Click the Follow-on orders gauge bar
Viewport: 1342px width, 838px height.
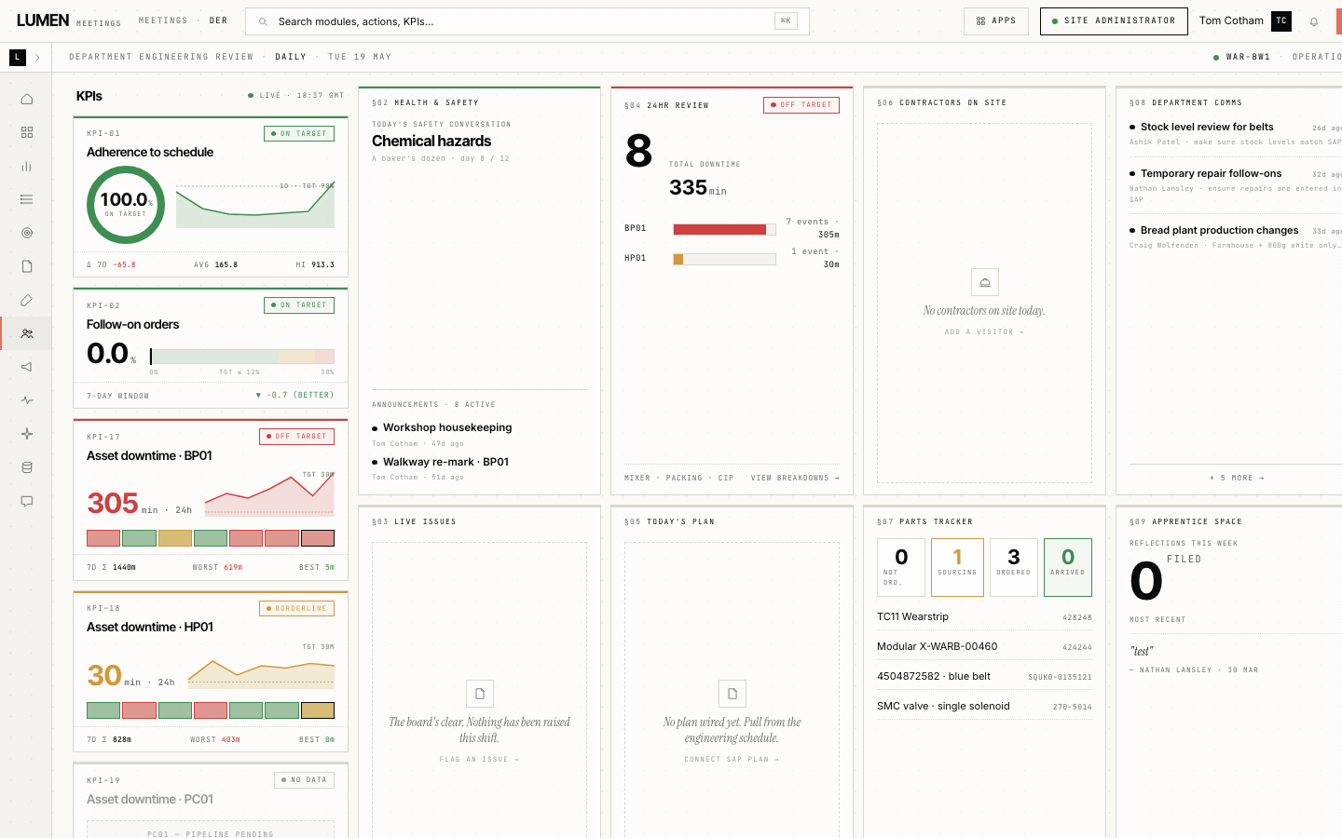(241, 357)
